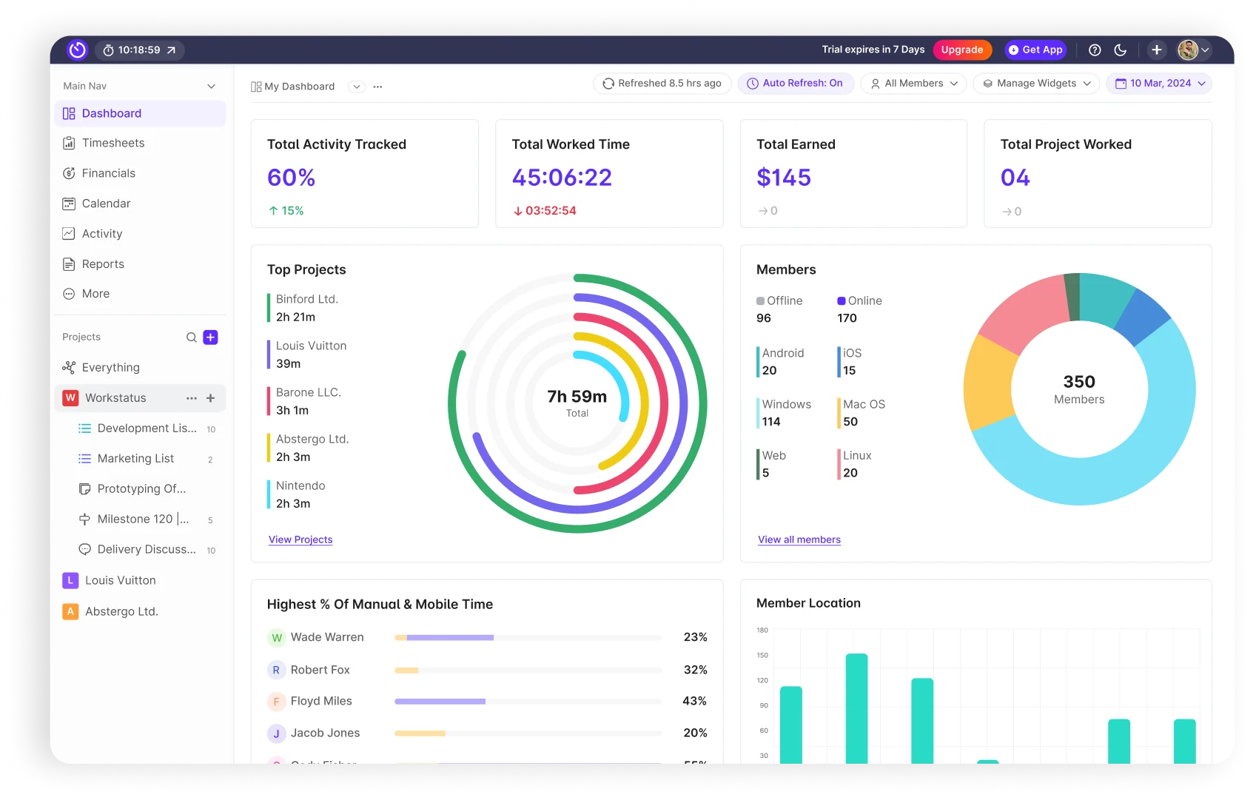The width and height of the screenshot is (1256, 800).
Task: Go to Reports in main nav
Action: coord(103,264)
